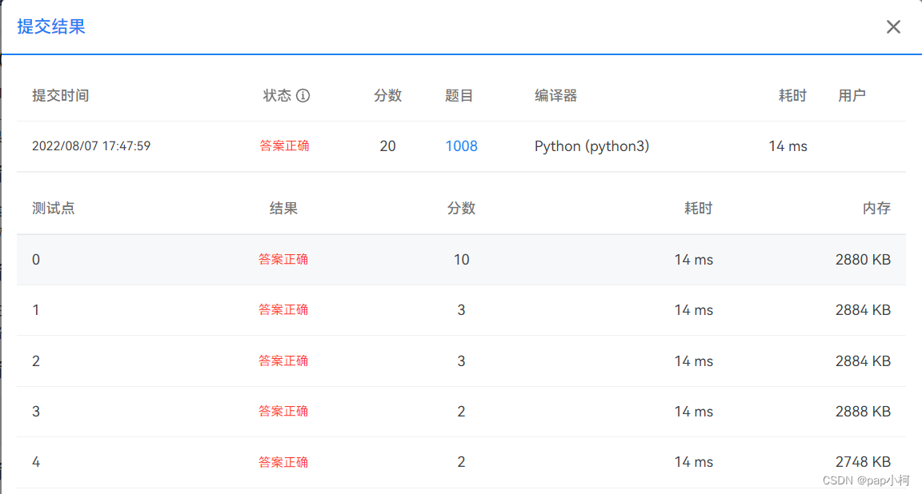922x494 pixels.
Task: Click the 提交时间 column header
Action: (62, 94)
